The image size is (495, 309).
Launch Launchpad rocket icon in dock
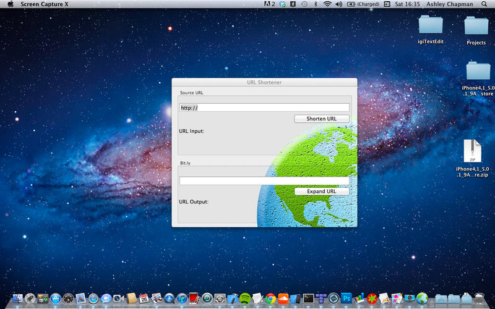pos(30,298)
